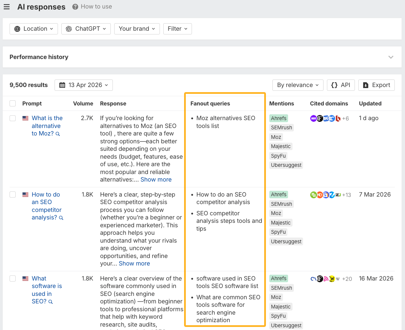Toggle the select-all checkbox in header
405x330 pixels.
coord(13,103)
